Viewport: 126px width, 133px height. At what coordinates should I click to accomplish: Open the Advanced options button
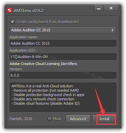coord(78,119)
